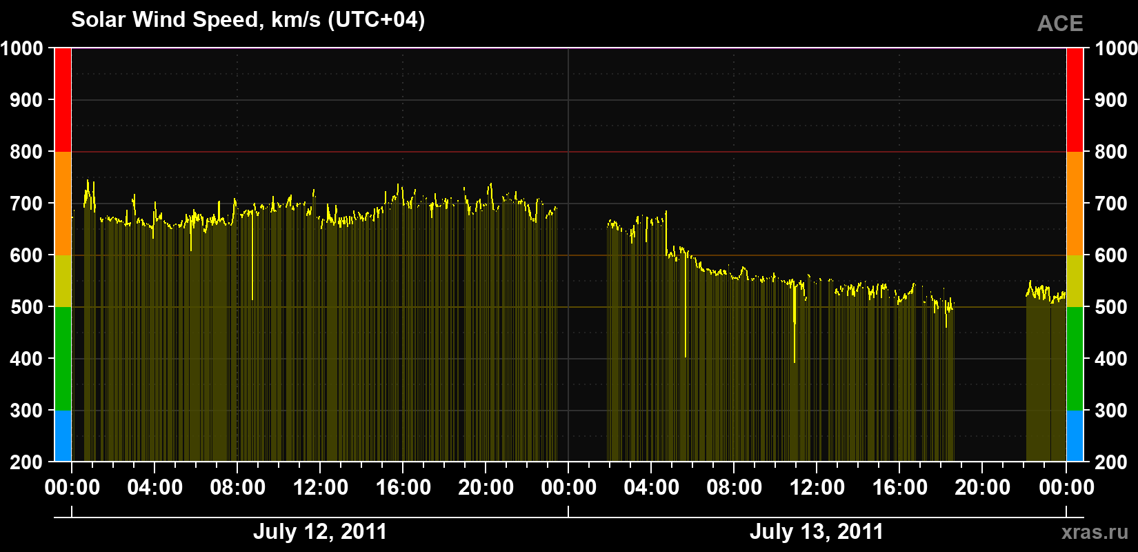Viewport: 1138px width, 552px height.
Task: Click the 600 label on left axis
Action: [26, 255]
